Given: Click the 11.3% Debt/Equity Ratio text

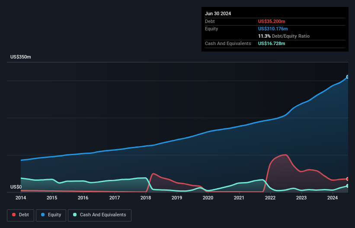Looking at the screenshot, I should point(284,36).
